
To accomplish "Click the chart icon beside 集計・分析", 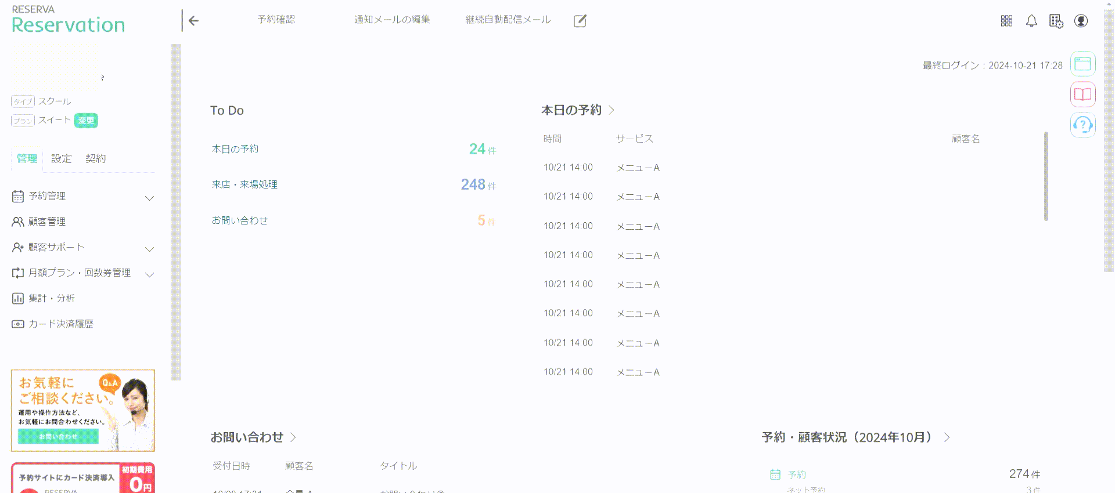I will coord(18,298).
